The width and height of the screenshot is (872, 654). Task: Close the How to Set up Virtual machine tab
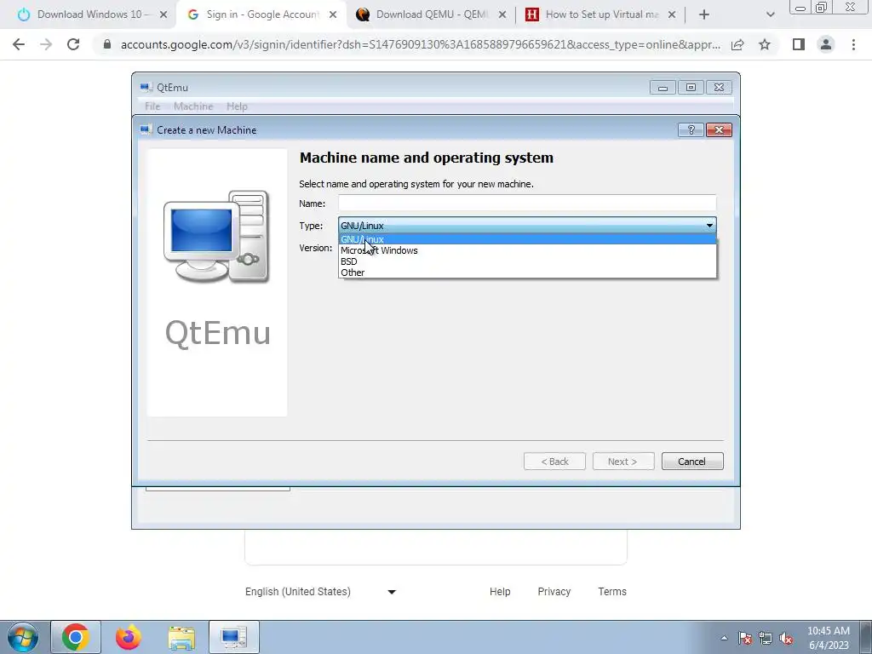coord(672,15)
